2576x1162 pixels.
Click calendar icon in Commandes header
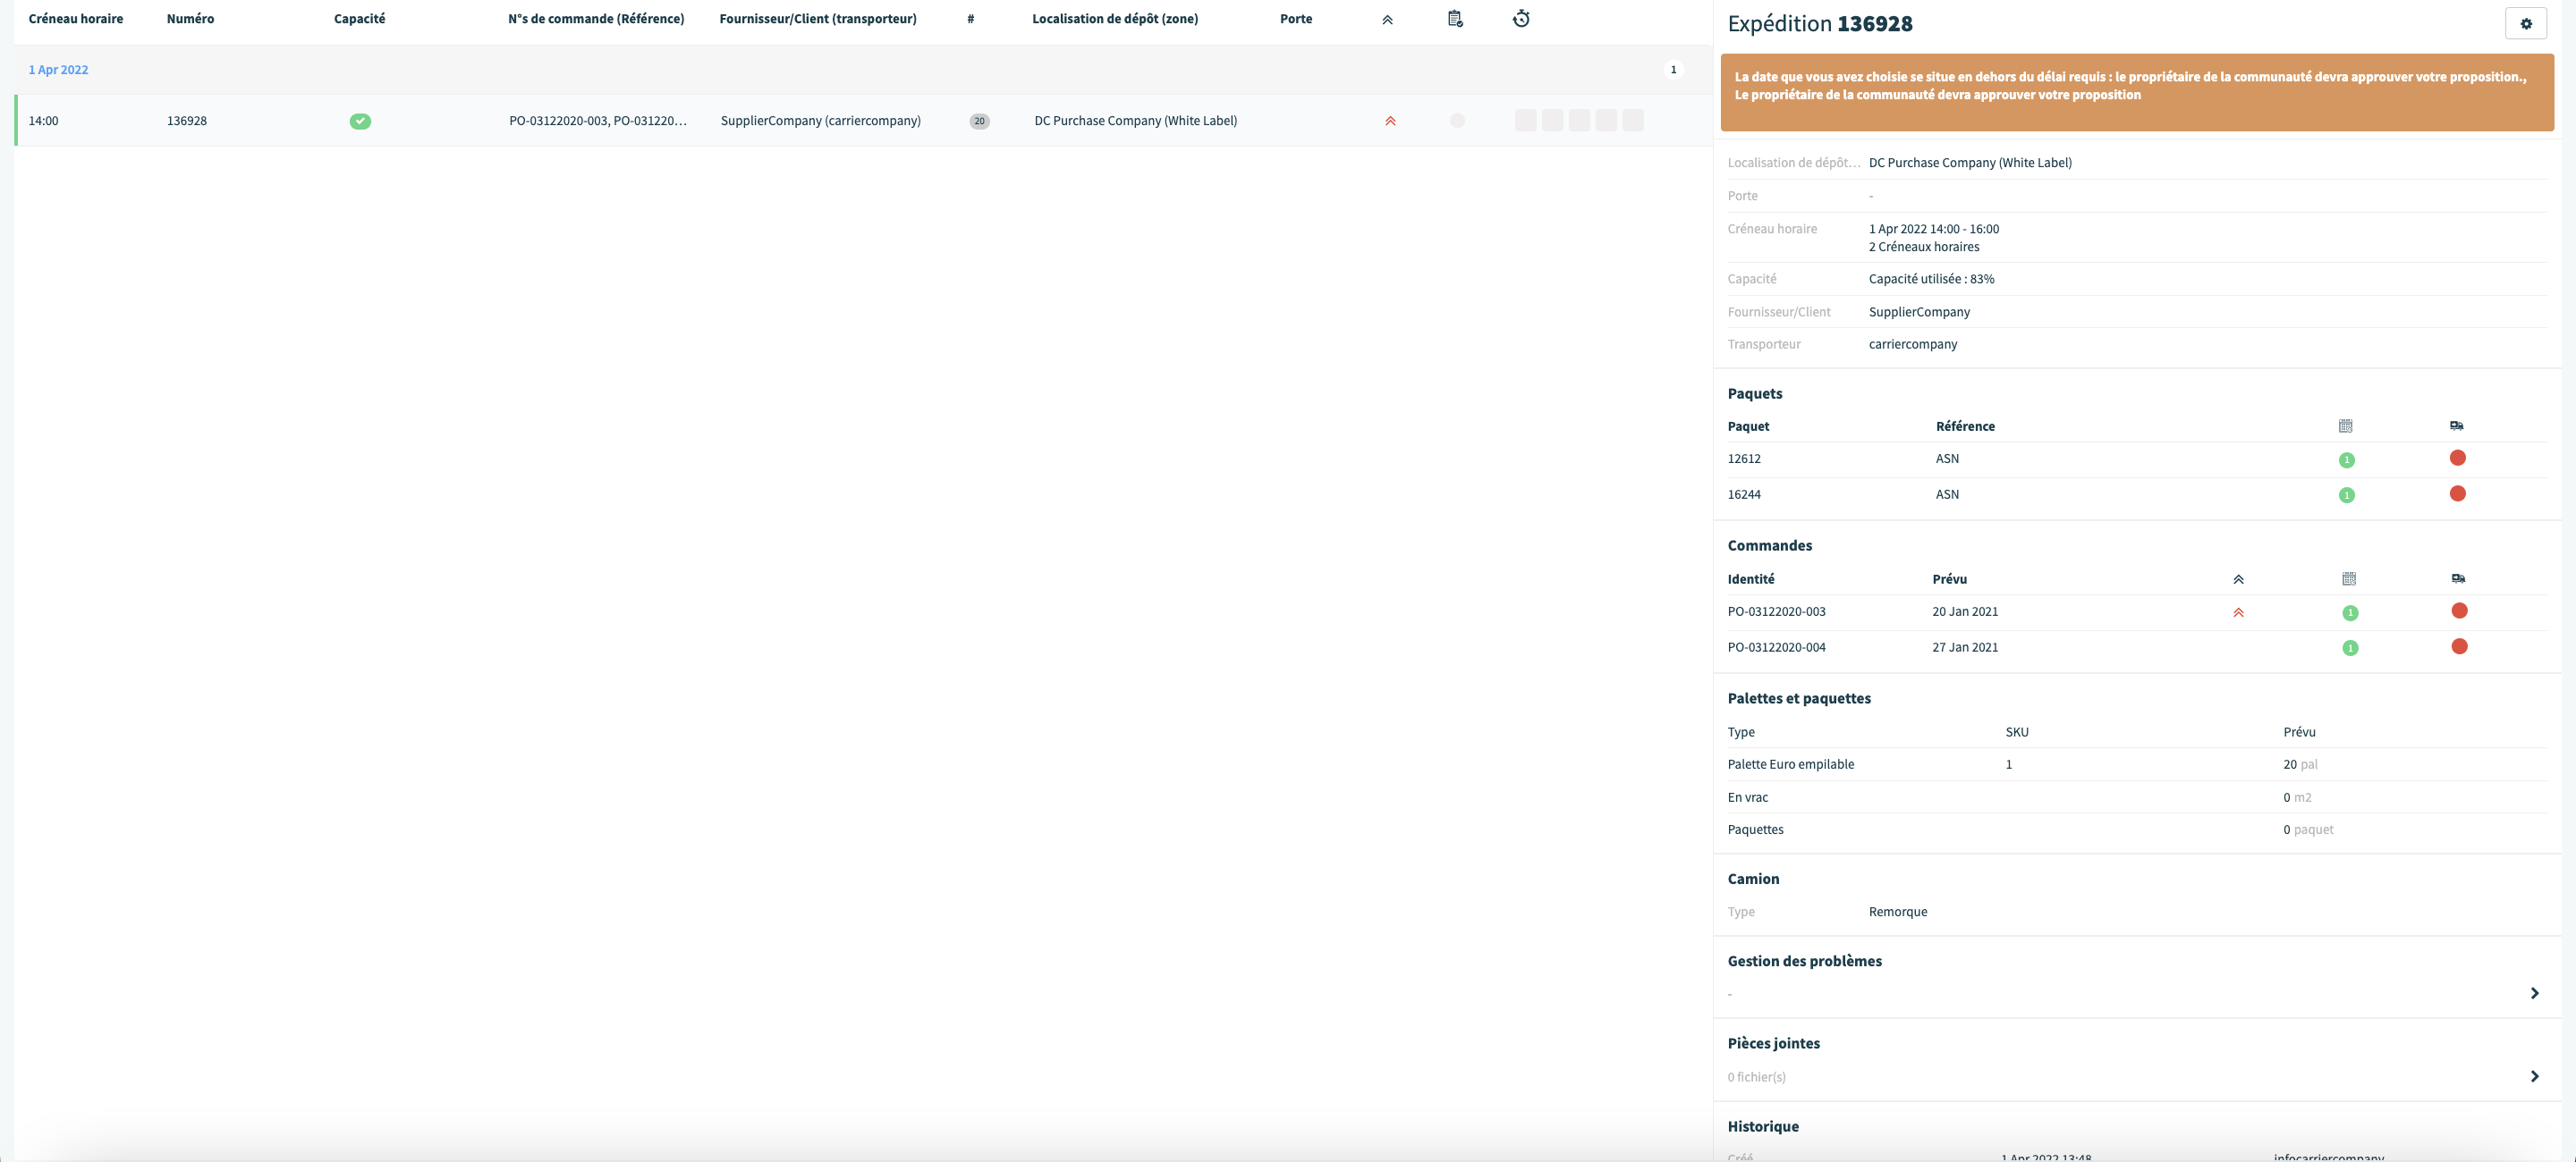tap(2349, 578)
